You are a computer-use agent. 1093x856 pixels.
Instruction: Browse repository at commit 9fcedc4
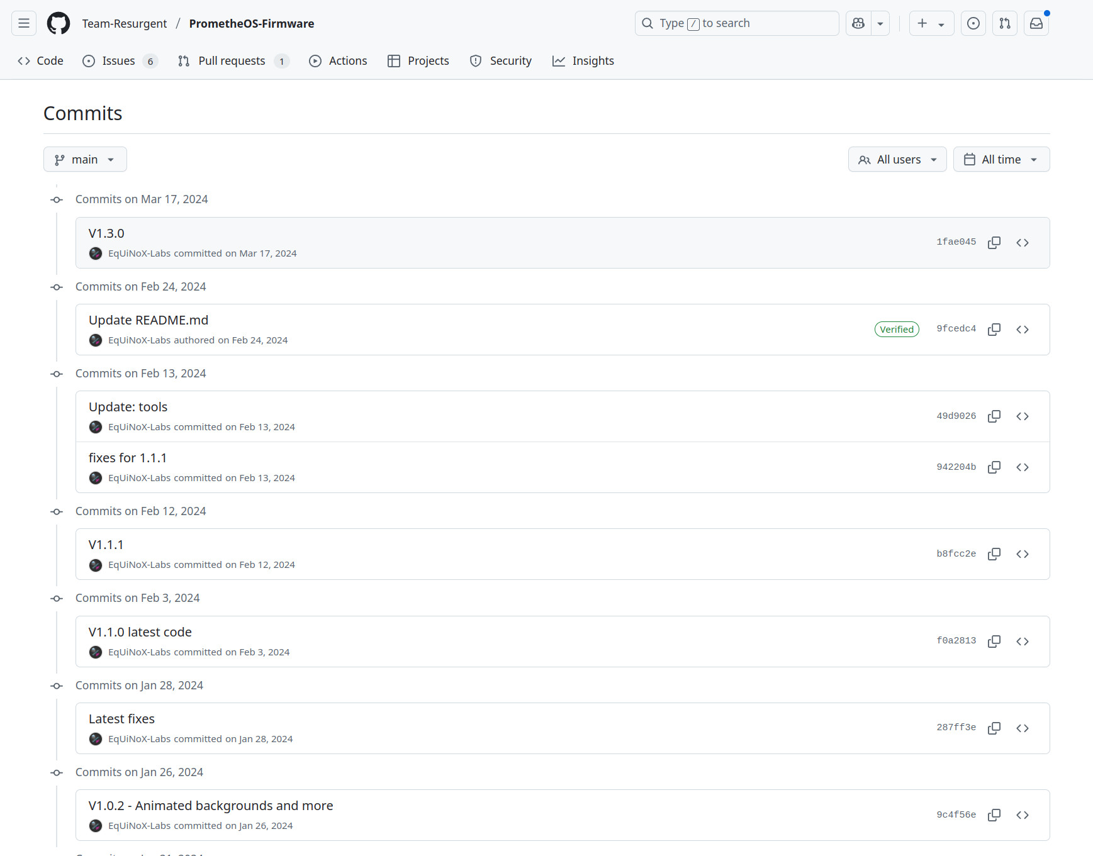click(x=1023, y=330)
